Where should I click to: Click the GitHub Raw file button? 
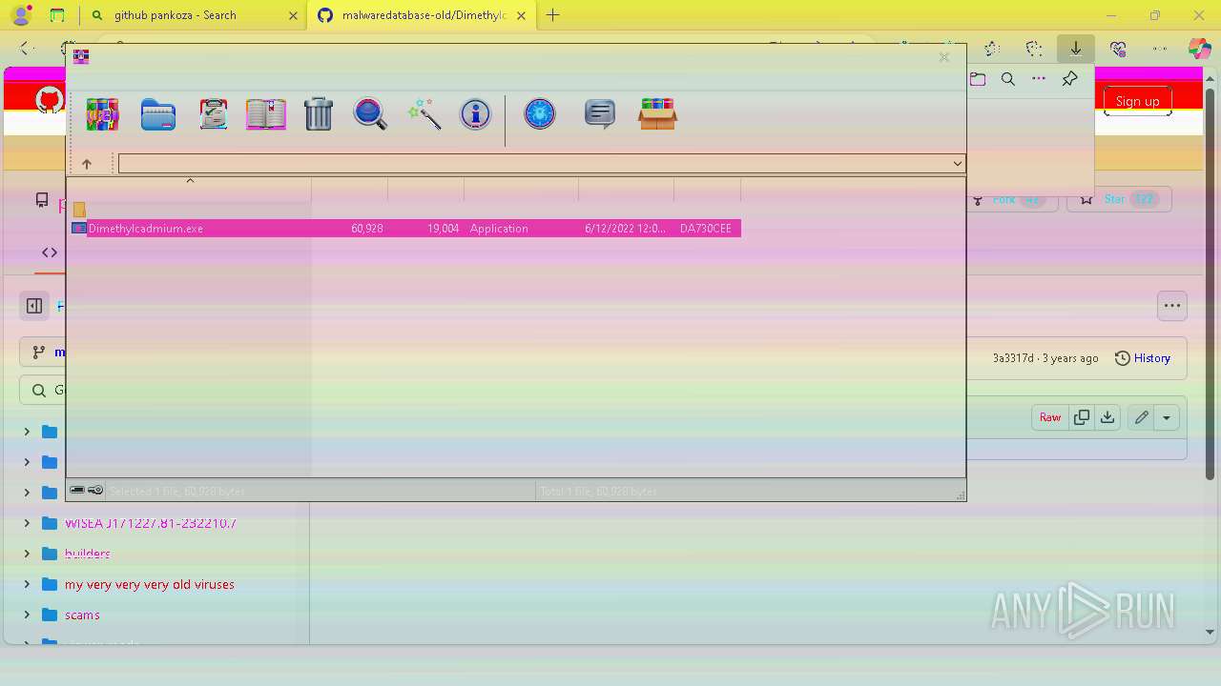click(1050, 417)
